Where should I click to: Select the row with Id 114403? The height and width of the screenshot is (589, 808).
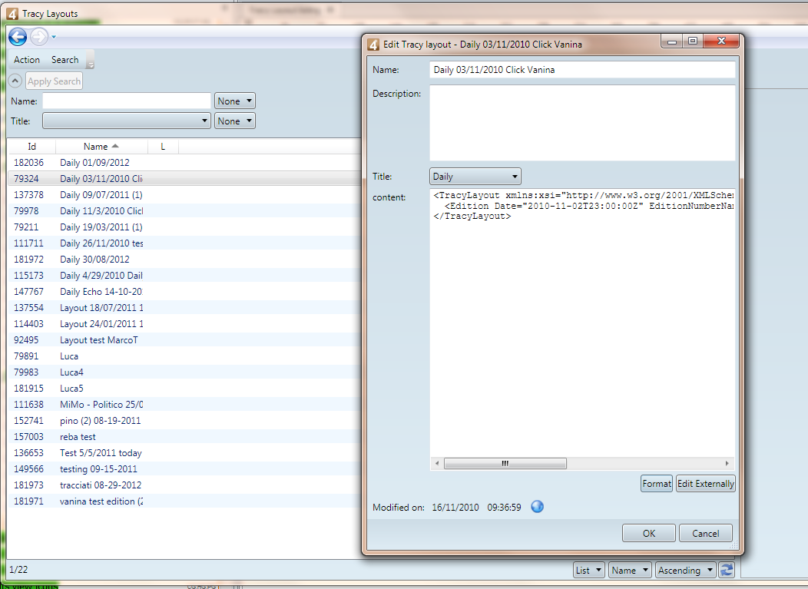click(x=184, y=323)
